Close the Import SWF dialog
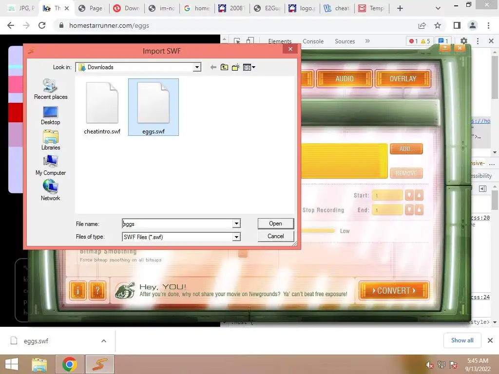 [x=290, y=49]
